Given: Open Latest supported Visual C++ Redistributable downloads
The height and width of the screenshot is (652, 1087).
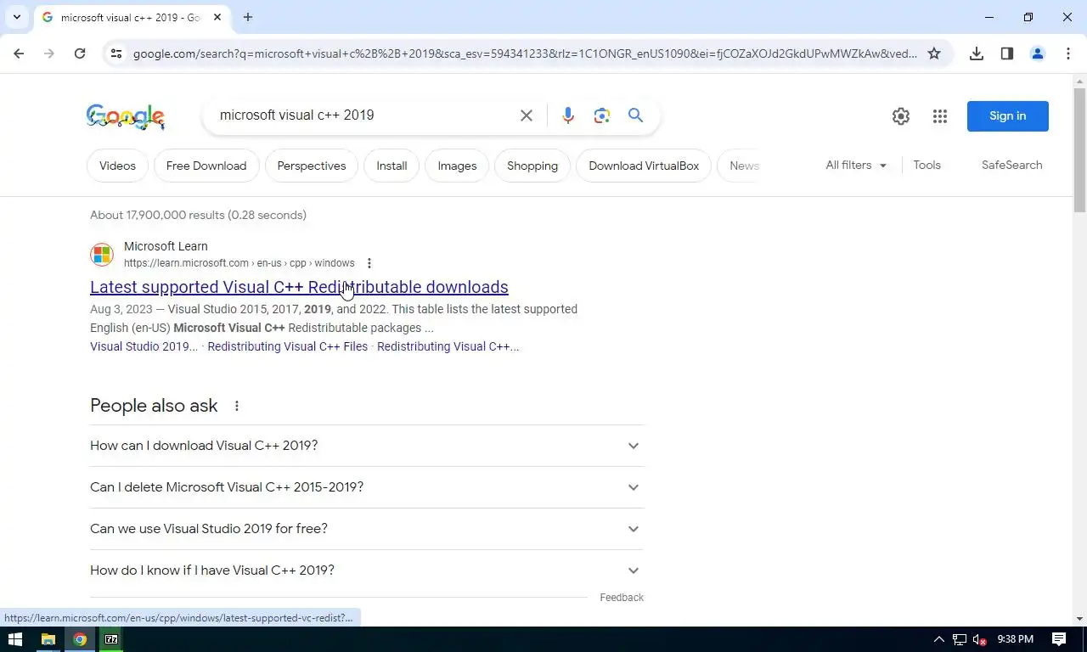Looking at the screenshot, I should click(x=299, y=287).
